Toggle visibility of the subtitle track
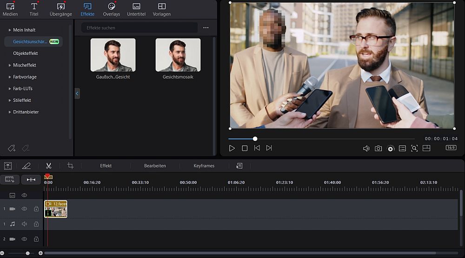The image size is (465, 258). pyautogui.click(x=24, y=195)
